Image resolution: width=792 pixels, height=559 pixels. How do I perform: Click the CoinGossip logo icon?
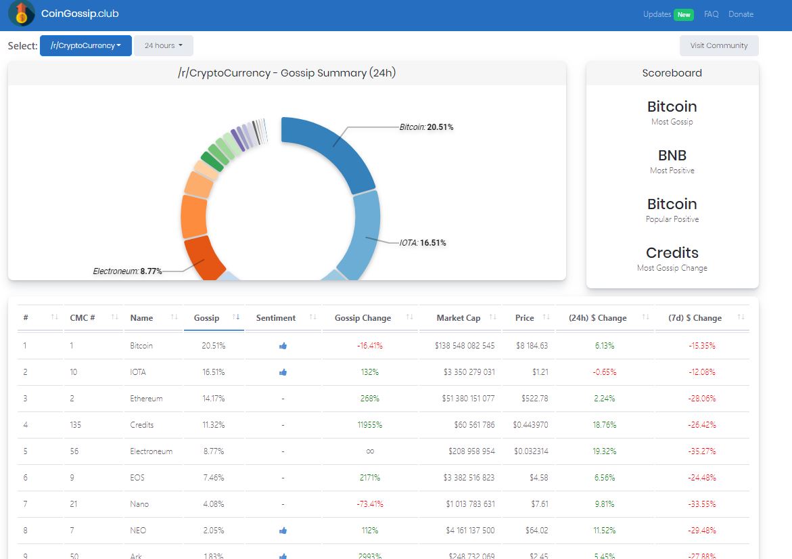pos(21,14)
